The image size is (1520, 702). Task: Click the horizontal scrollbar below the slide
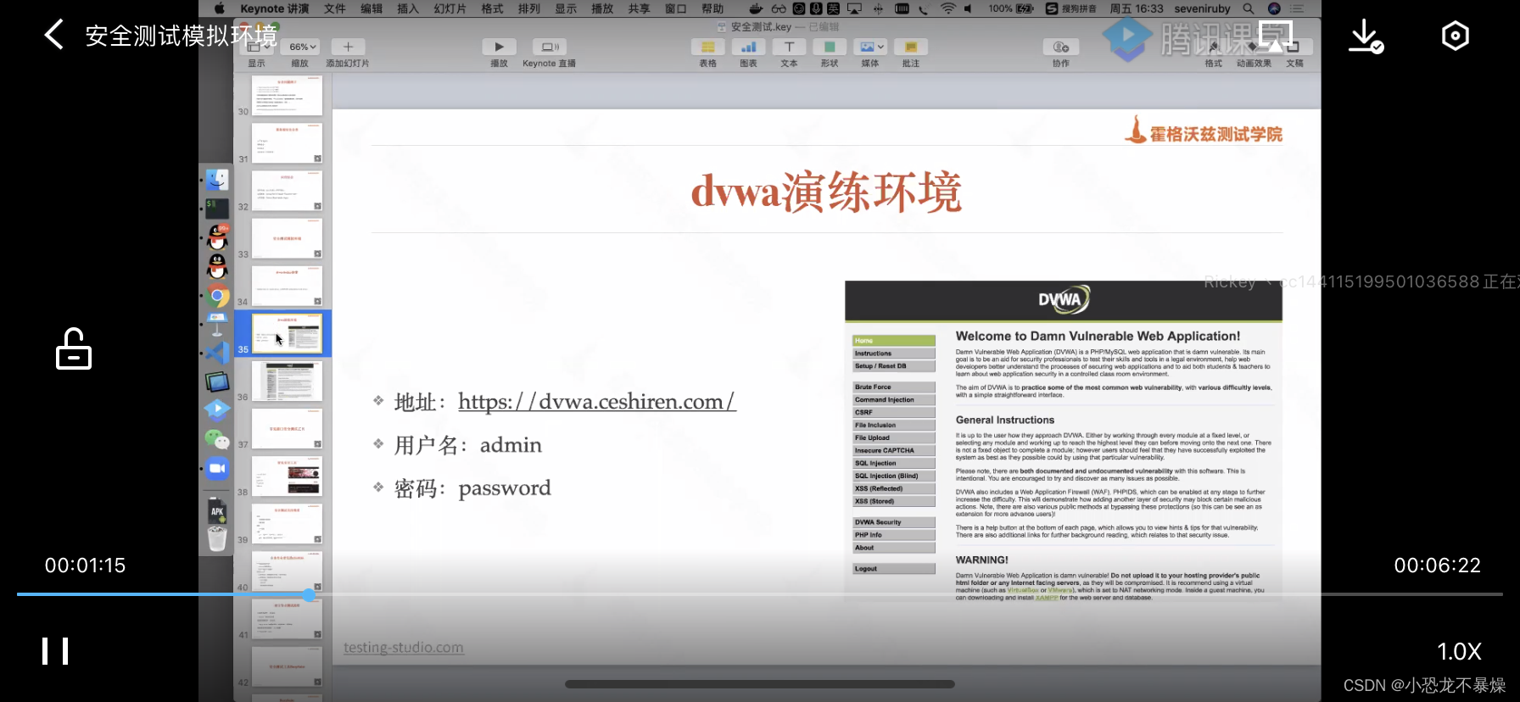point(760,684)
